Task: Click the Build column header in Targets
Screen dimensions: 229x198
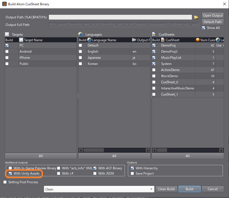Action: [x=9, y=40]
